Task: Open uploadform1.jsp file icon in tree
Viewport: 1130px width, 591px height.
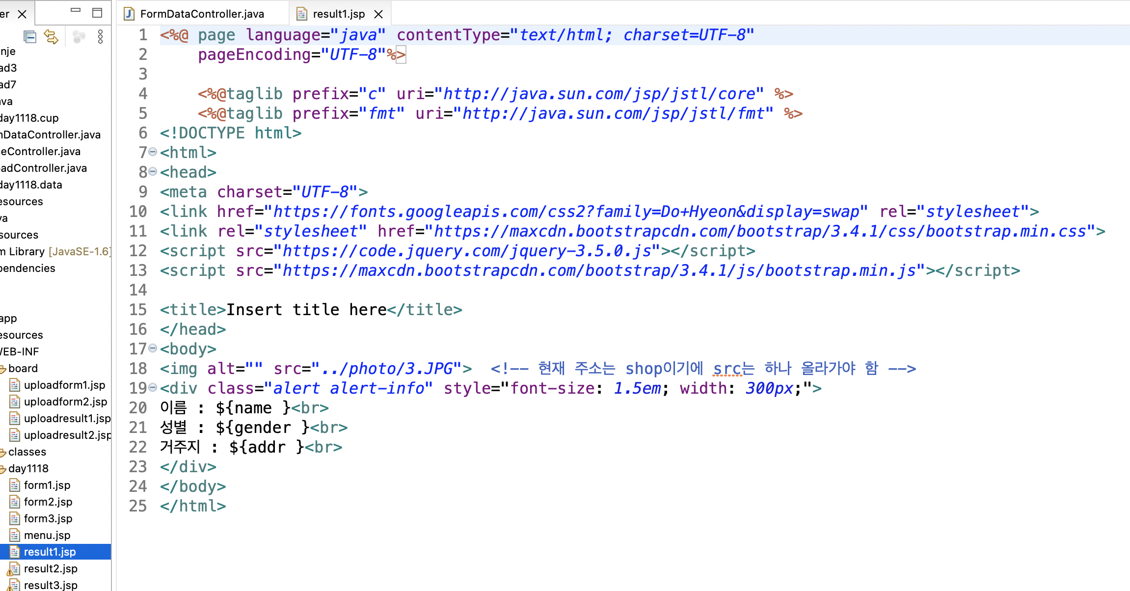Action: click(x=15, y=385)
